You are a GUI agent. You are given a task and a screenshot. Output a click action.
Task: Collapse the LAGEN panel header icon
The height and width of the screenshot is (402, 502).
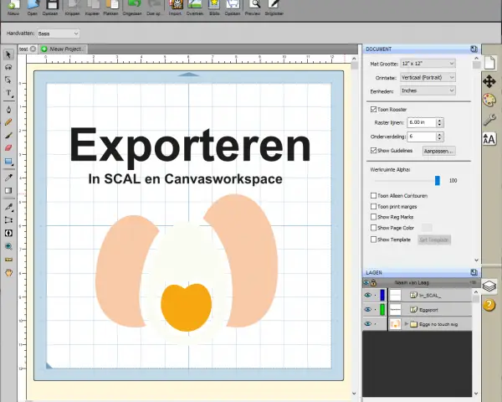point(474,272)
